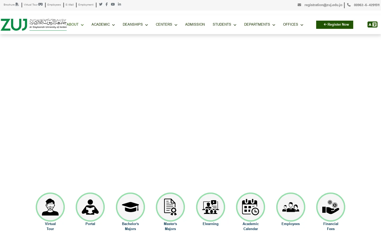381x238 pixels.
Task: Click the registration@zuj.edu.jo email address
Action: coord(323,5)
